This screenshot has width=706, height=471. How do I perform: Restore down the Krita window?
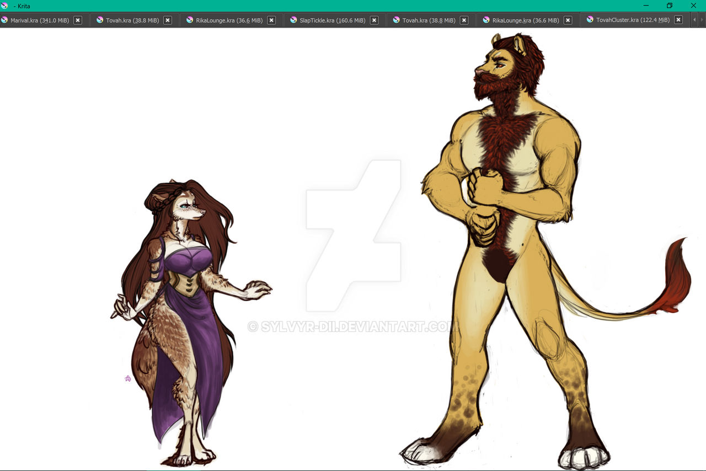pyautogui.click(x=669, y=6)
